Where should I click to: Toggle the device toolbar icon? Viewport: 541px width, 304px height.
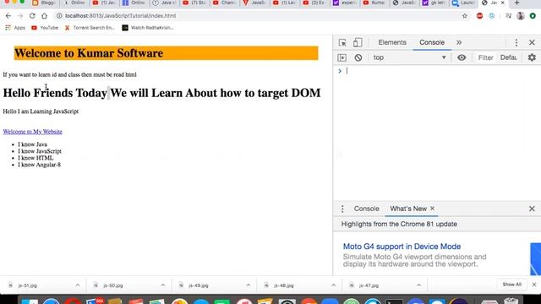pyautogui.click(x=358, y=42)
